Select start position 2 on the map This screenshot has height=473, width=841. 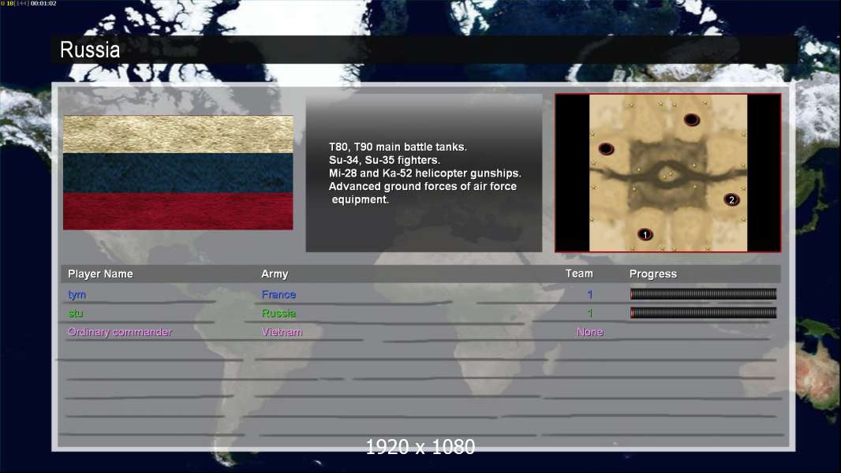click(x=731, y=199)
